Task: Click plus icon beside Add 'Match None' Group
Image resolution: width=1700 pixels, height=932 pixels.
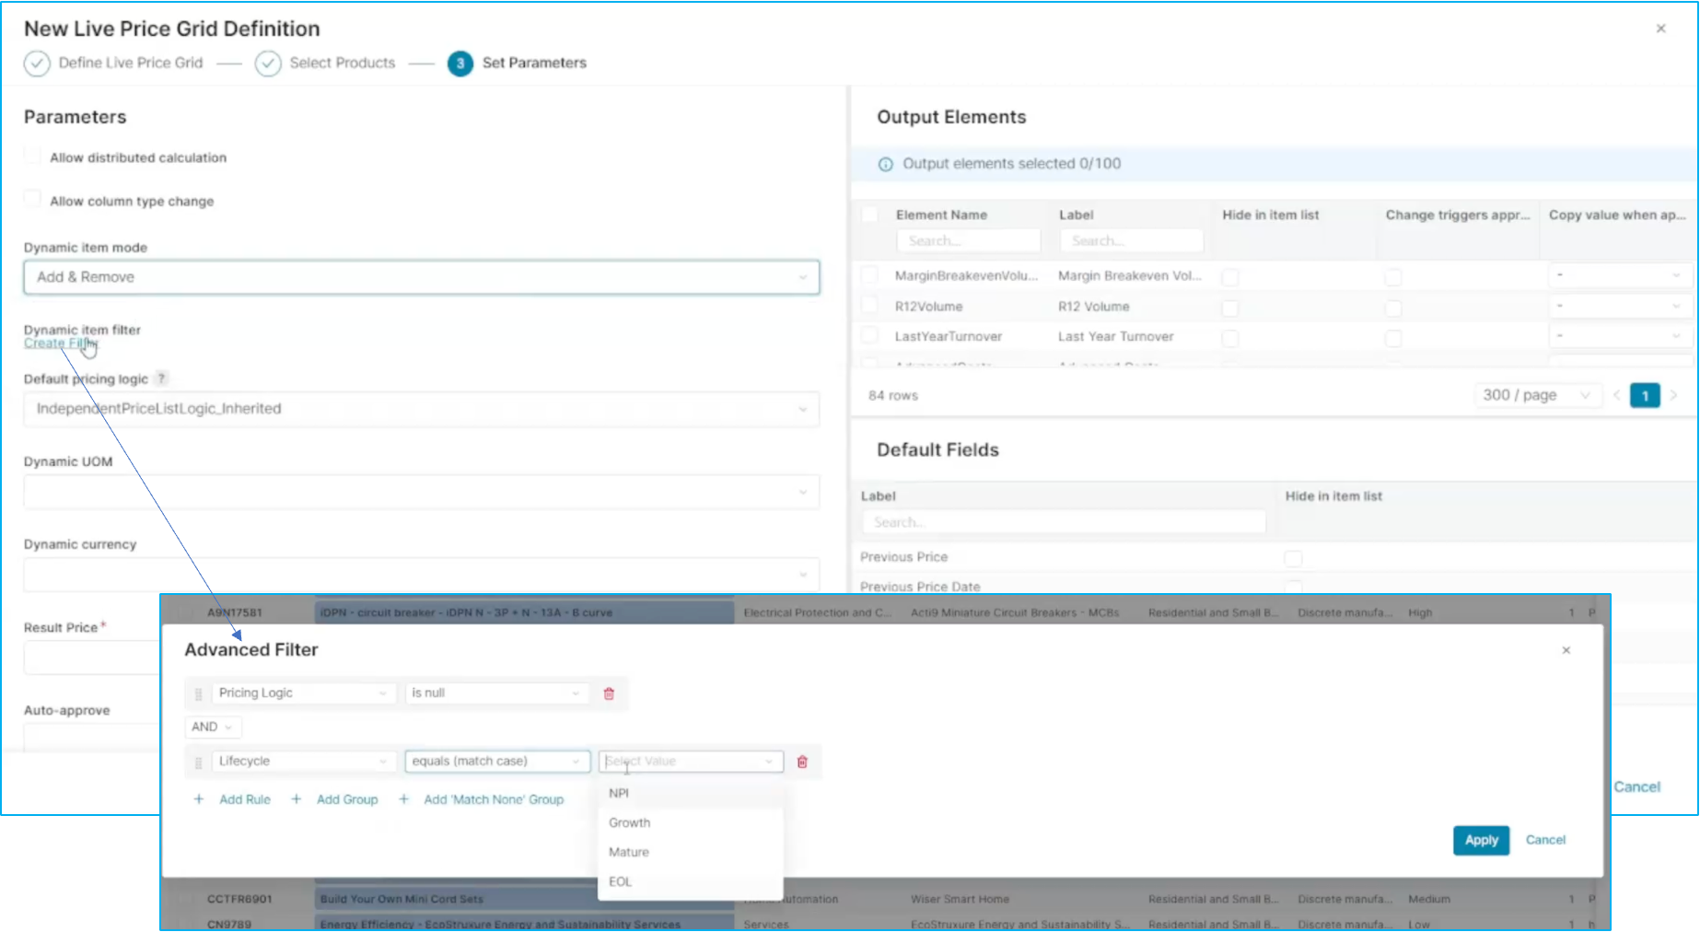Action: click(x=403, y=799)
